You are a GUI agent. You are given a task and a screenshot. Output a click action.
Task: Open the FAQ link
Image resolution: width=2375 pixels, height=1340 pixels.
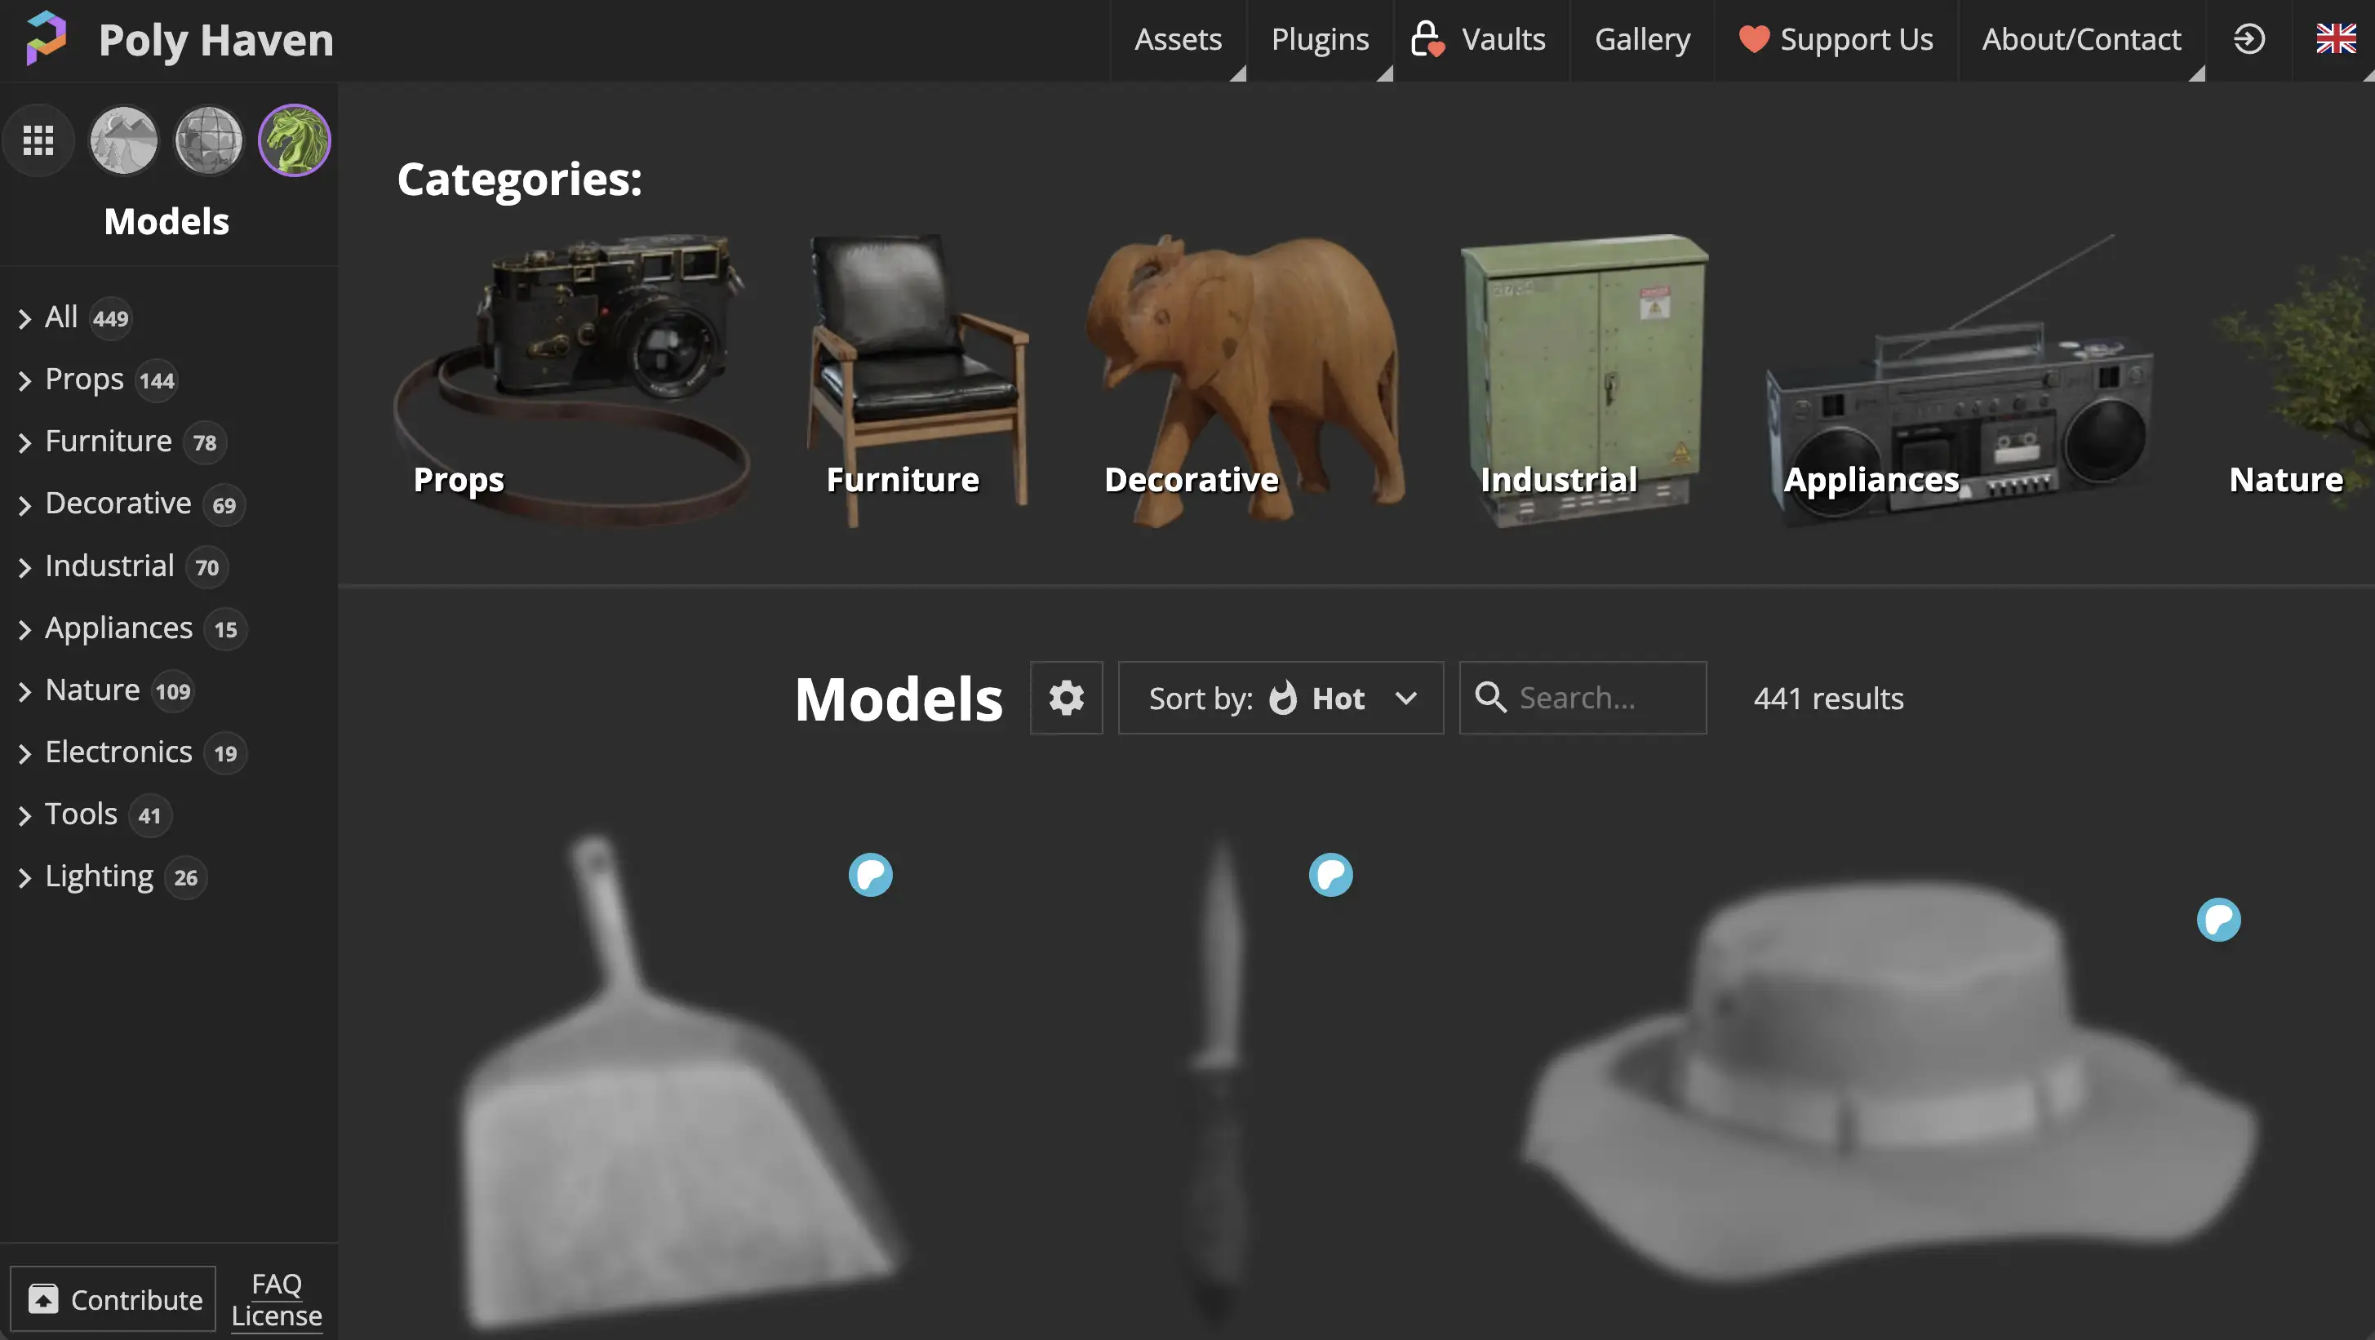coord(277,1283)
